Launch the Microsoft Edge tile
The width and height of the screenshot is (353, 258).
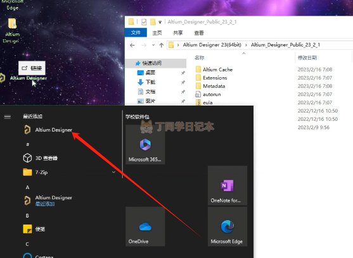[x=228, y=226]
